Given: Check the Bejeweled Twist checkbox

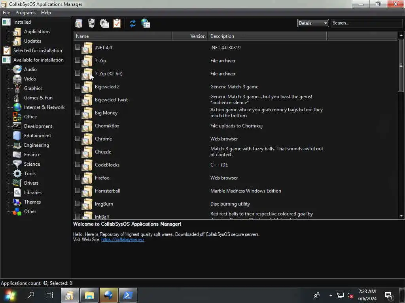Looking at the screenshot, I should click(x=78, y=99).
